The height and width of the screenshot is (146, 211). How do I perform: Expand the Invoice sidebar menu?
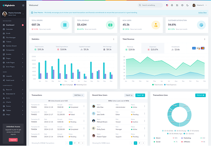pyautogui.click(x=13, y=54)
